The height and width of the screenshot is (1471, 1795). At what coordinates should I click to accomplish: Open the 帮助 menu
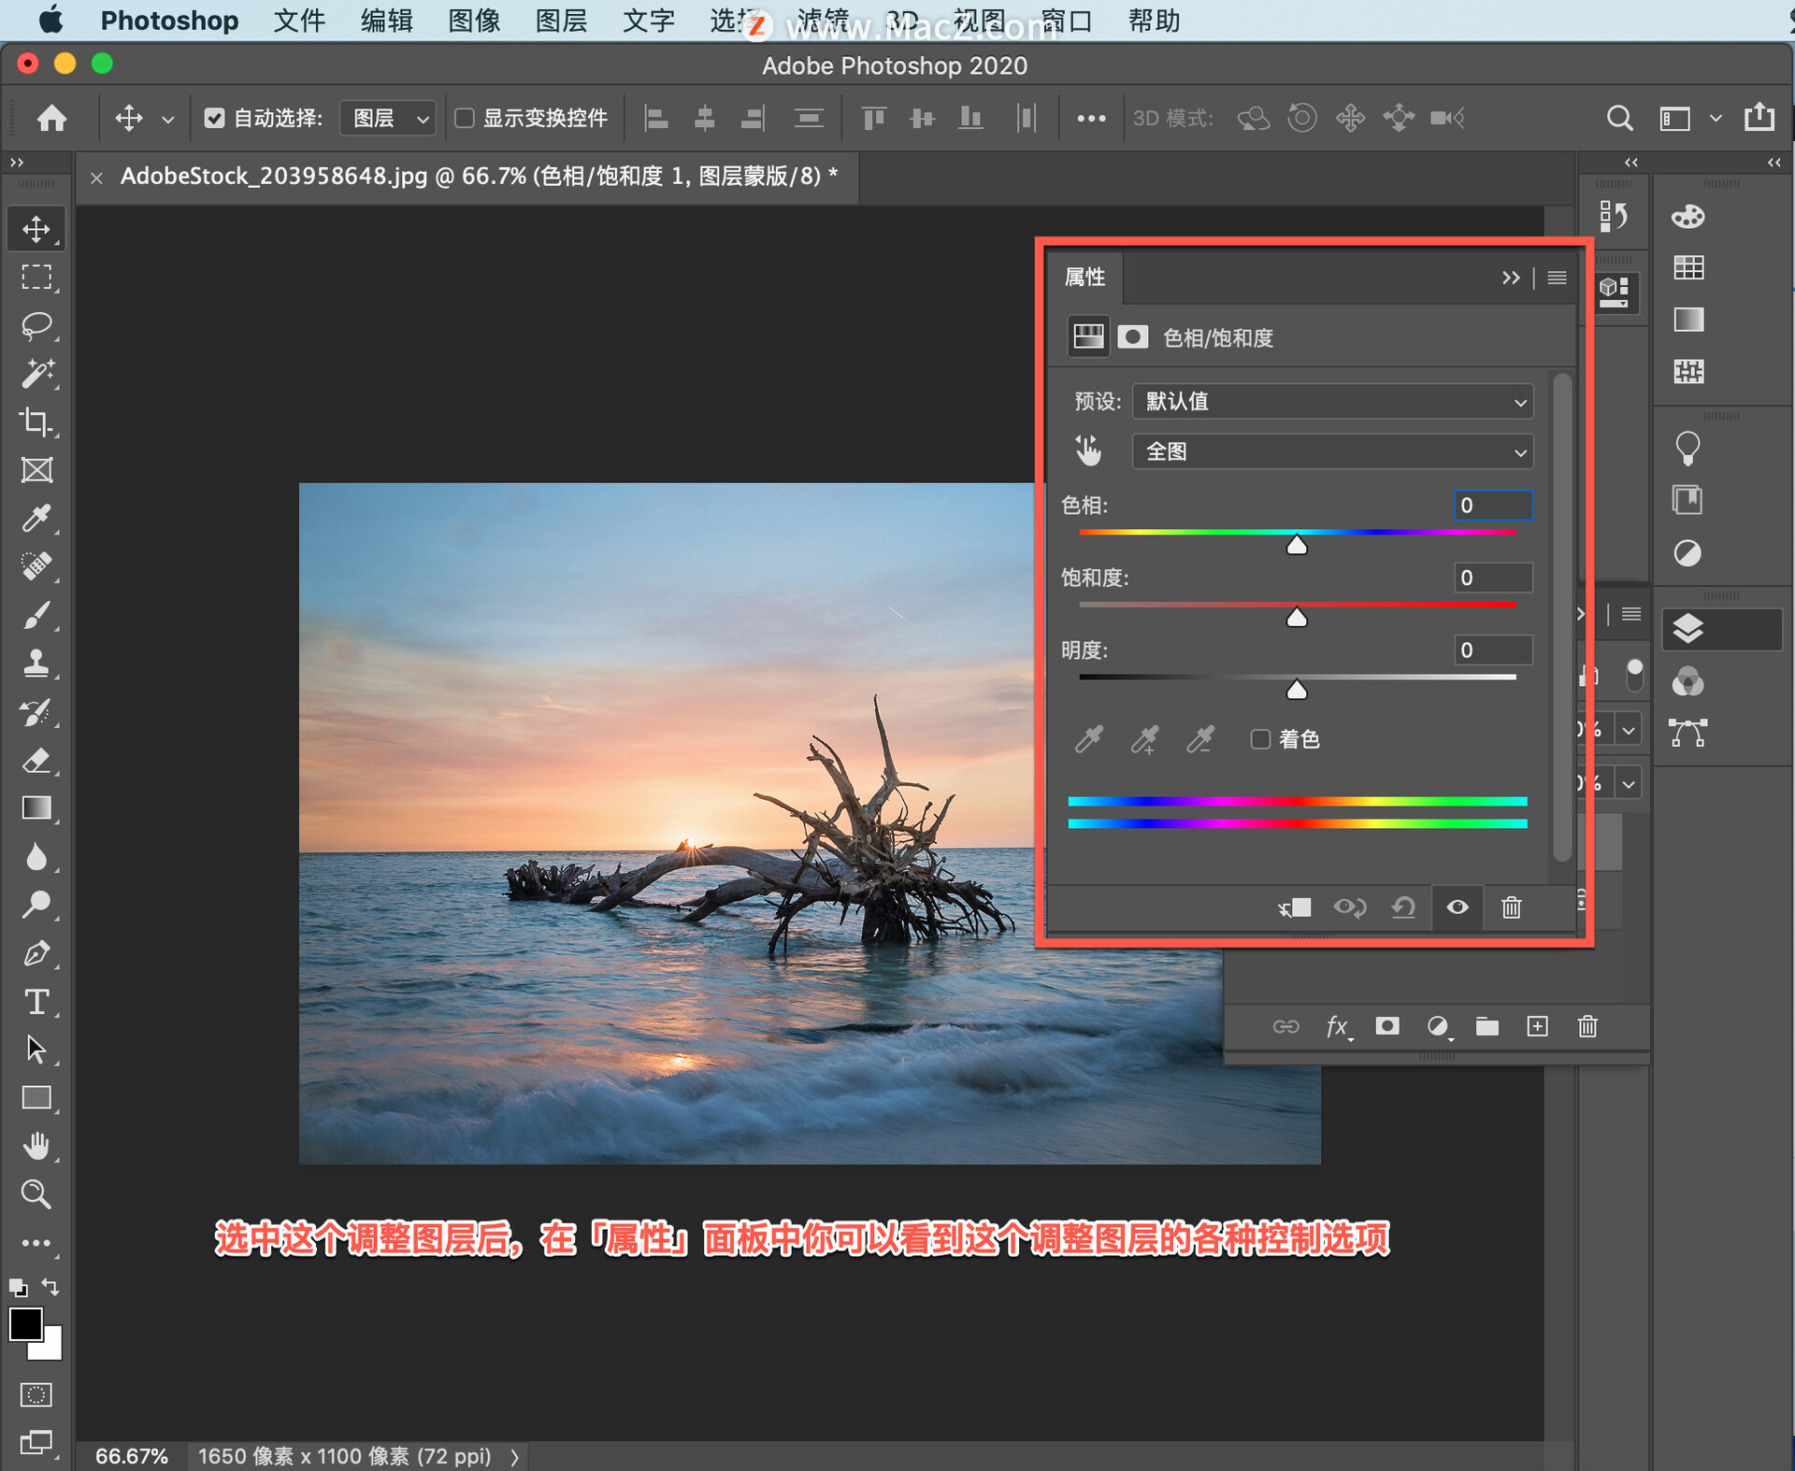(1154, 21)
